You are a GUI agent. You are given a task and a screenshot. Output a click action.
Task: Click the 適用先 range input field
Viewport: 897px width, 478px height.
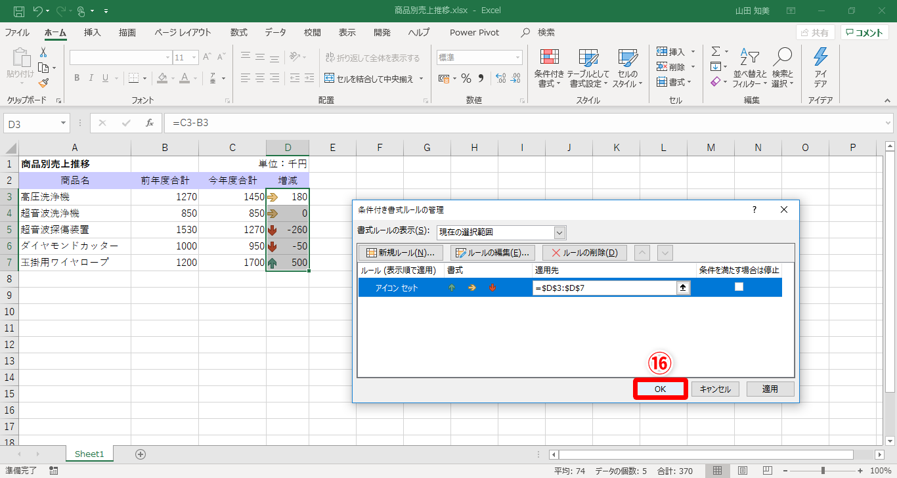pos(605,288)
